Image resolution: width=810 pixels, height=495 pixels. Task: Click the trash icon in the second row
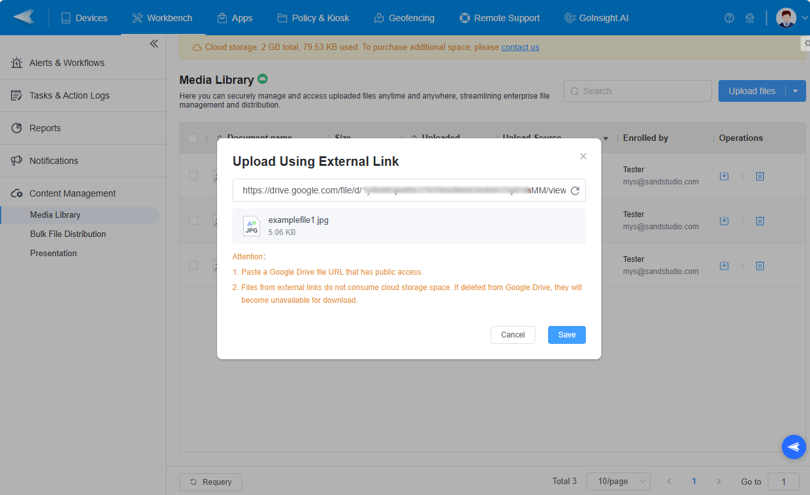point(760,221)
